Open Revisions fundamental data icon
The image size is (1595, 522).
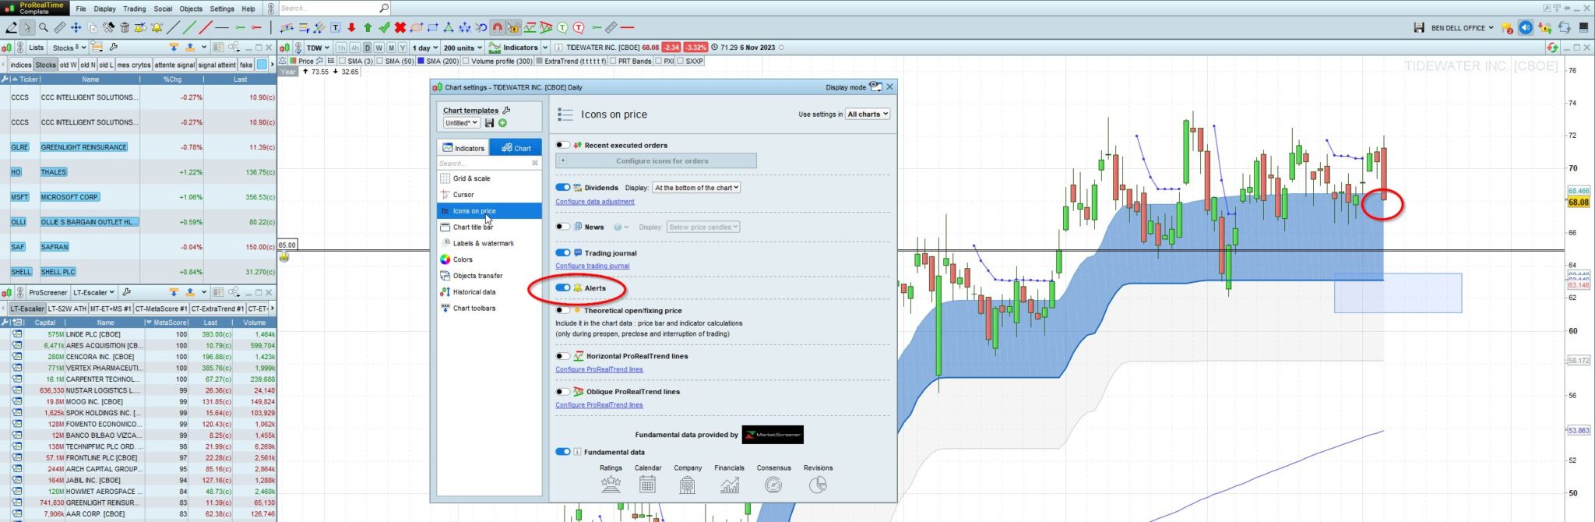[818, 485]
